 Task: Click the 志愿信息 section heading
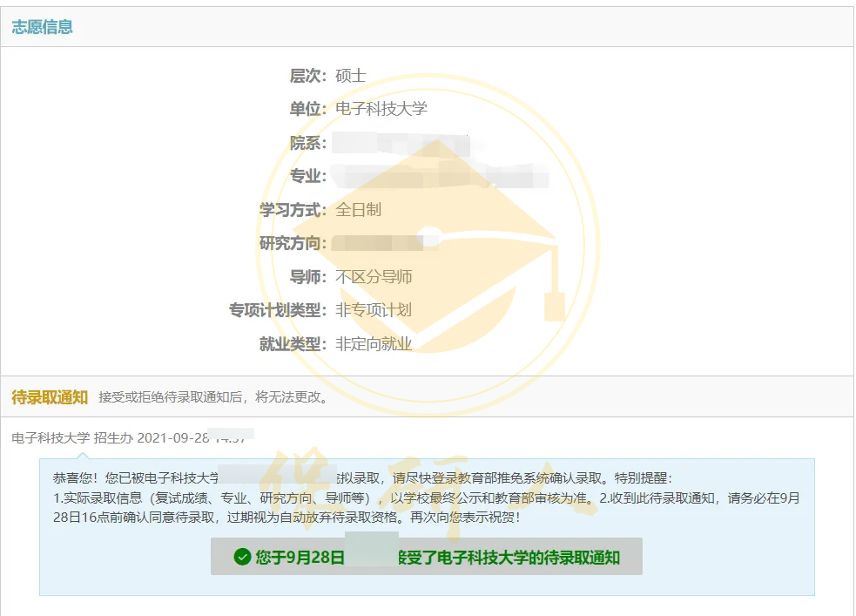pos(43,27)
